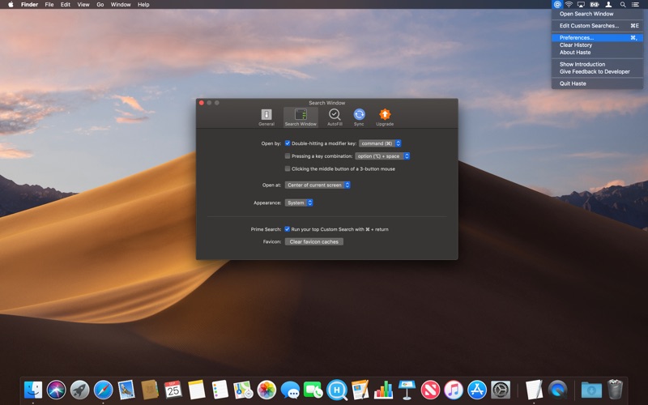Open System Preferences gear in dock
The image size is (648, 405).
[x=501, y=390]
